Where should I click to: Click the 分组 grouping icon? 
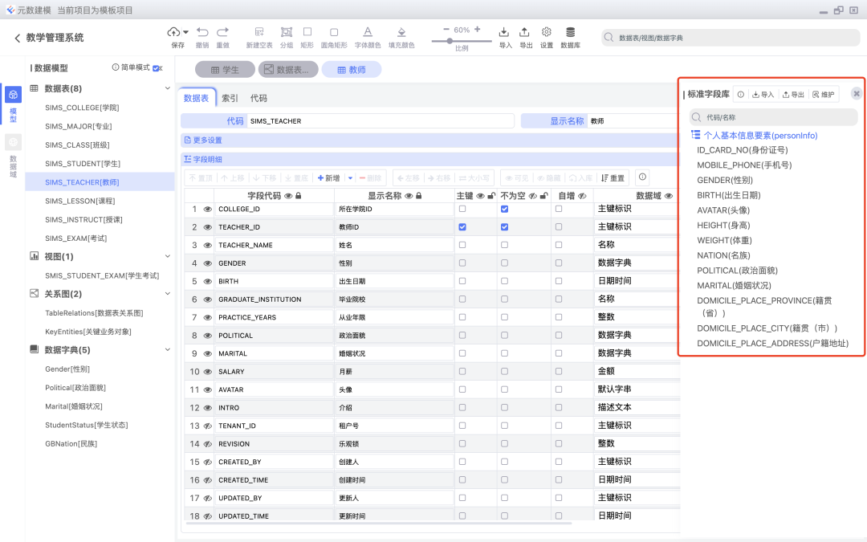[x=286, y=32]
